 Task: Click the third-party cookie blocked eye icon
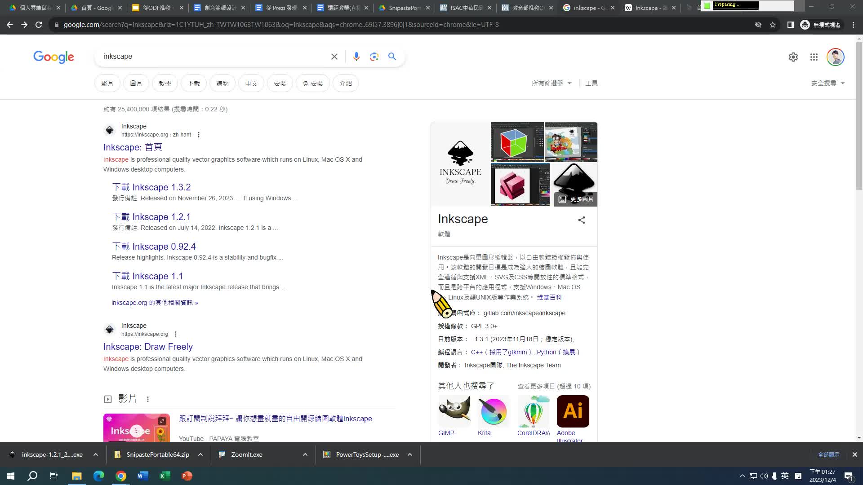click(758, 25)
